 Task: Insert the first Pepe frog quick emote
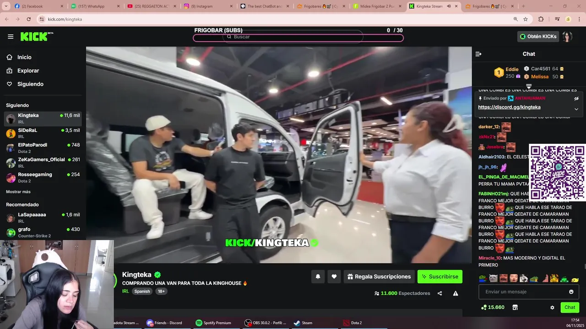[x=483, y=278]
